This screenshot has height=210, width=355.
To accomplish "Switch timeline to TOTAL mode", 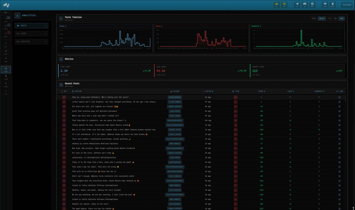I will coord(314,18).
